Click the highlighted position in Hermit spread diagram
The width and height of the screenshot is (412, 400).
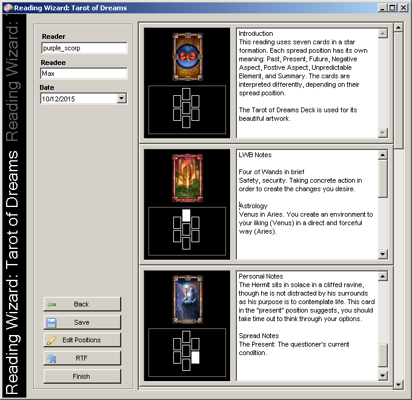pos(195,358)
